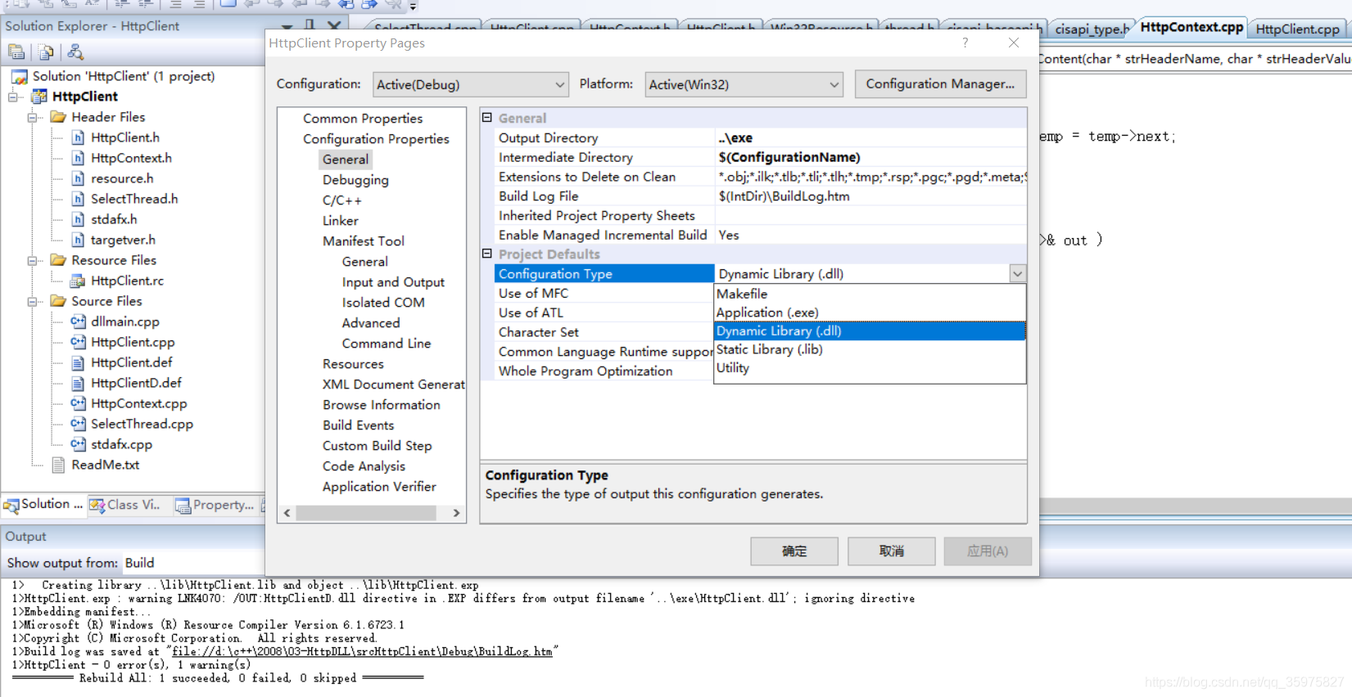Image resolution: width=1352 pixels, height=697 pixels.
Task: Select the Whole Program Optimization property row
Action: (x=604, y=371)
